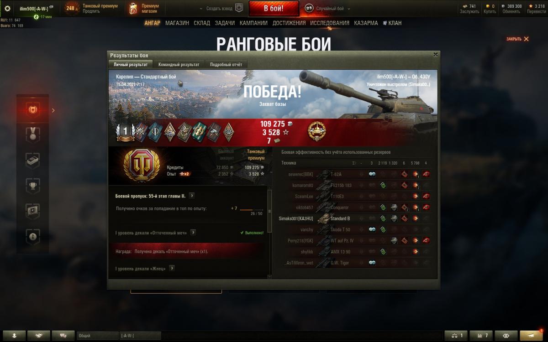Click the platoon creation shield icon
The image size is (548, 342).
(x=239, y=8)
